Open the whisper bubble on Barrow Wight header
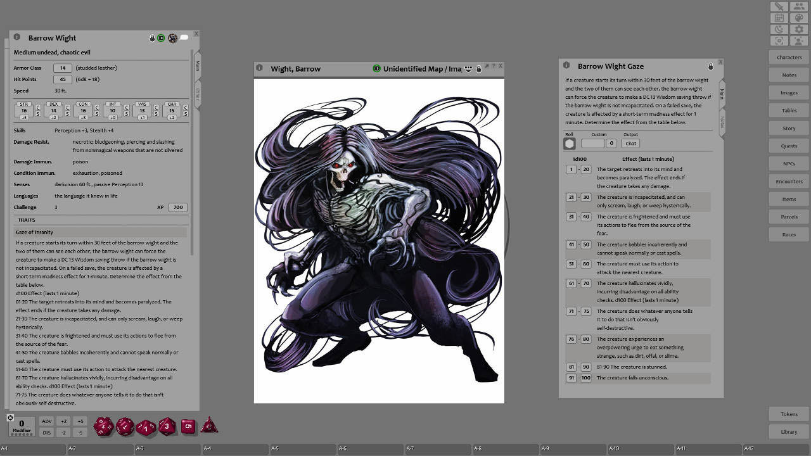Screen dimensions: 811x456 coord(184,37)
